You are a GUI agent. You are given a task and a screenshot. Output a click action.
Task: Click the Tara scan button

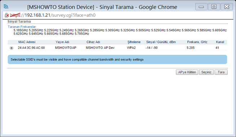point(221,72)
